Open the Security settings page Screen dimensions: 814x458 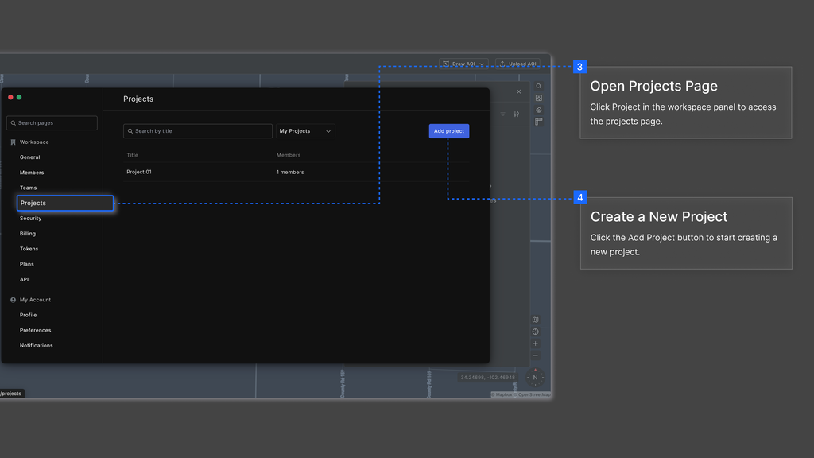pos(31,219)
